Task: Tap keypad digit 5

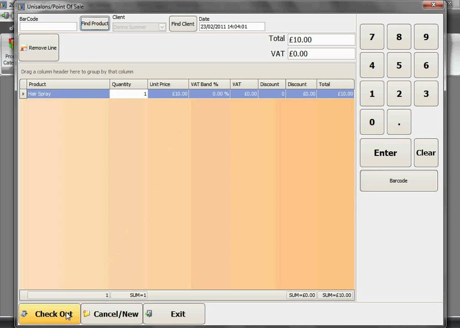Action: pyautogui.click(x=399, y=65)
